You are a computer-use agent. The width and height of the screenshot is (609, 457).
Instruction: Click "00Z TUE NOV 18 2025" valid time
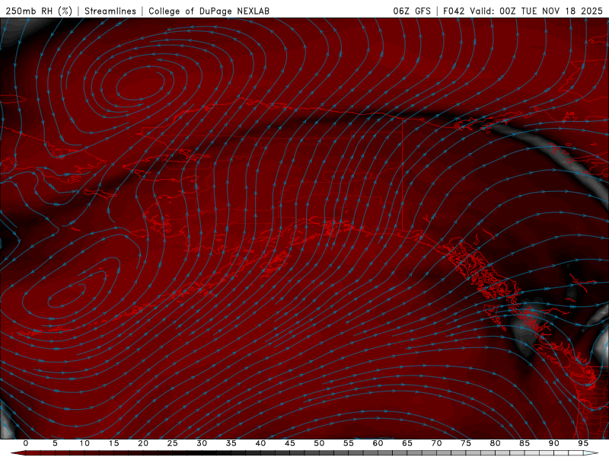(550, 11)
